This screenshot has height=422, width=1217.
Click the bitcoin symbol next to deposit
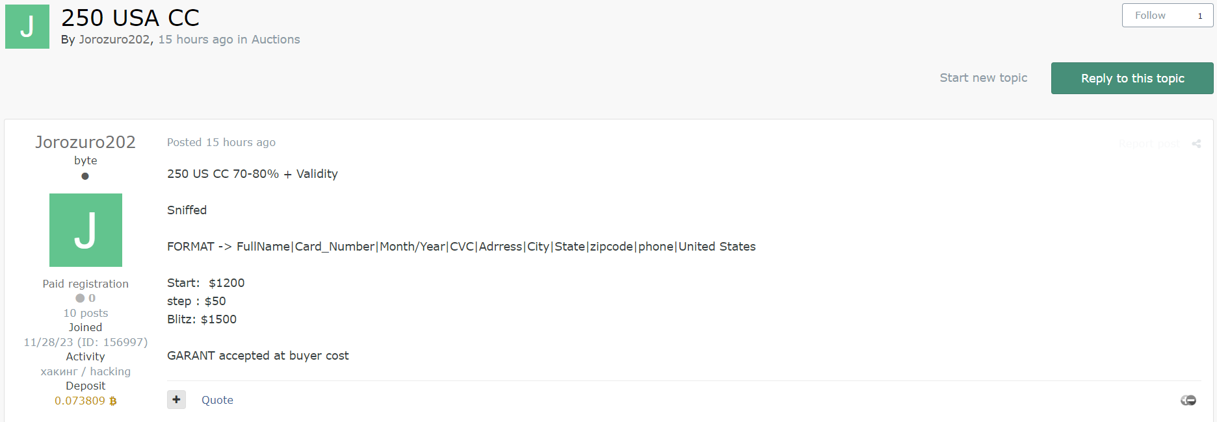click(x=113, y=401)
